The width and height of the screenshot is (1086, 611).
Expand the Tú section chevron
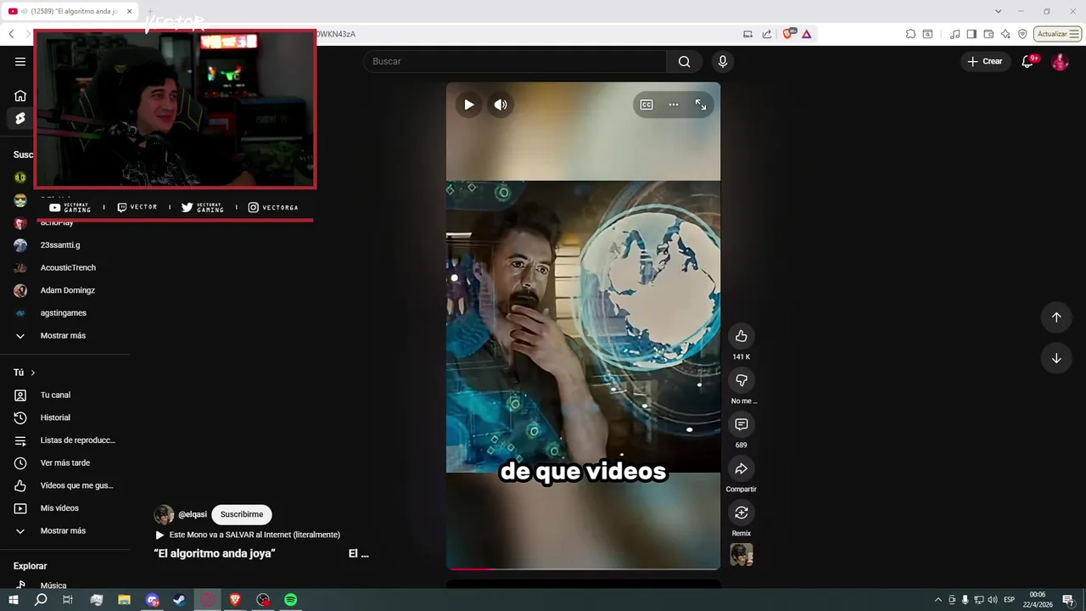(x=33, y=373)
